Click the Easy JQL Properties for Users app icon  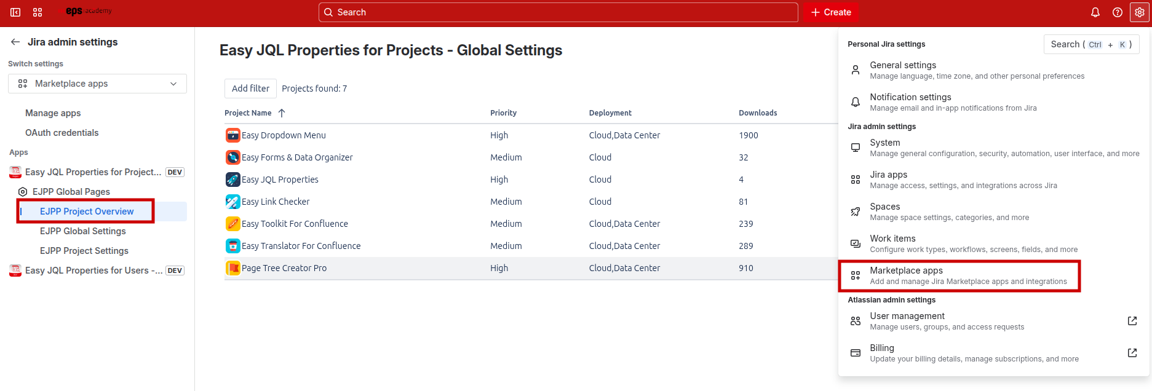15,271
